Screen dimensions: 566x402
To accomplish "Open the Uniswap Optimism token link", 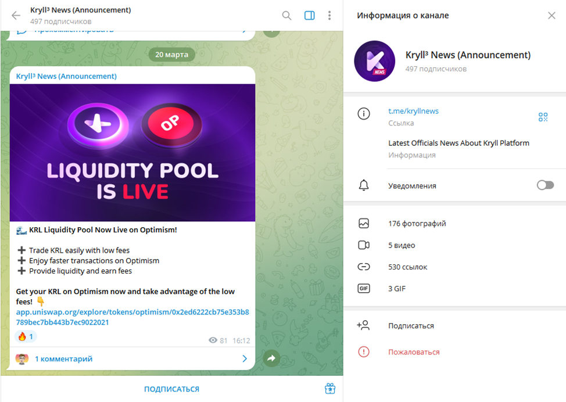I will 132,317.
